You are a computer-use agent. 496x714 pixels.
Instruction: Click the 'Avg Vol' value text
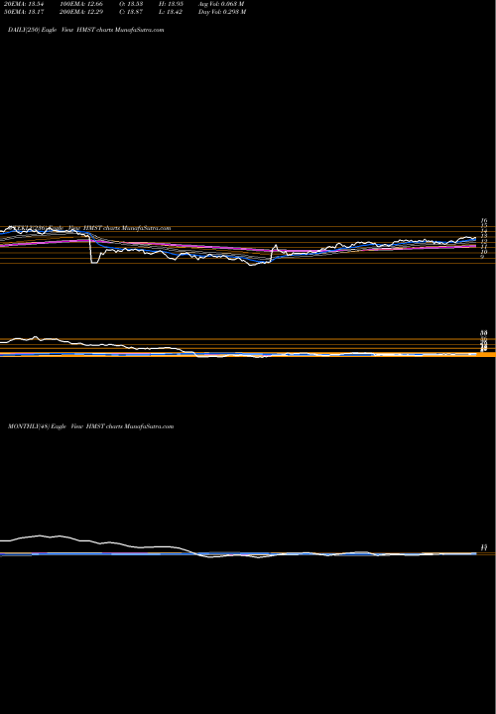coord(221,4)
